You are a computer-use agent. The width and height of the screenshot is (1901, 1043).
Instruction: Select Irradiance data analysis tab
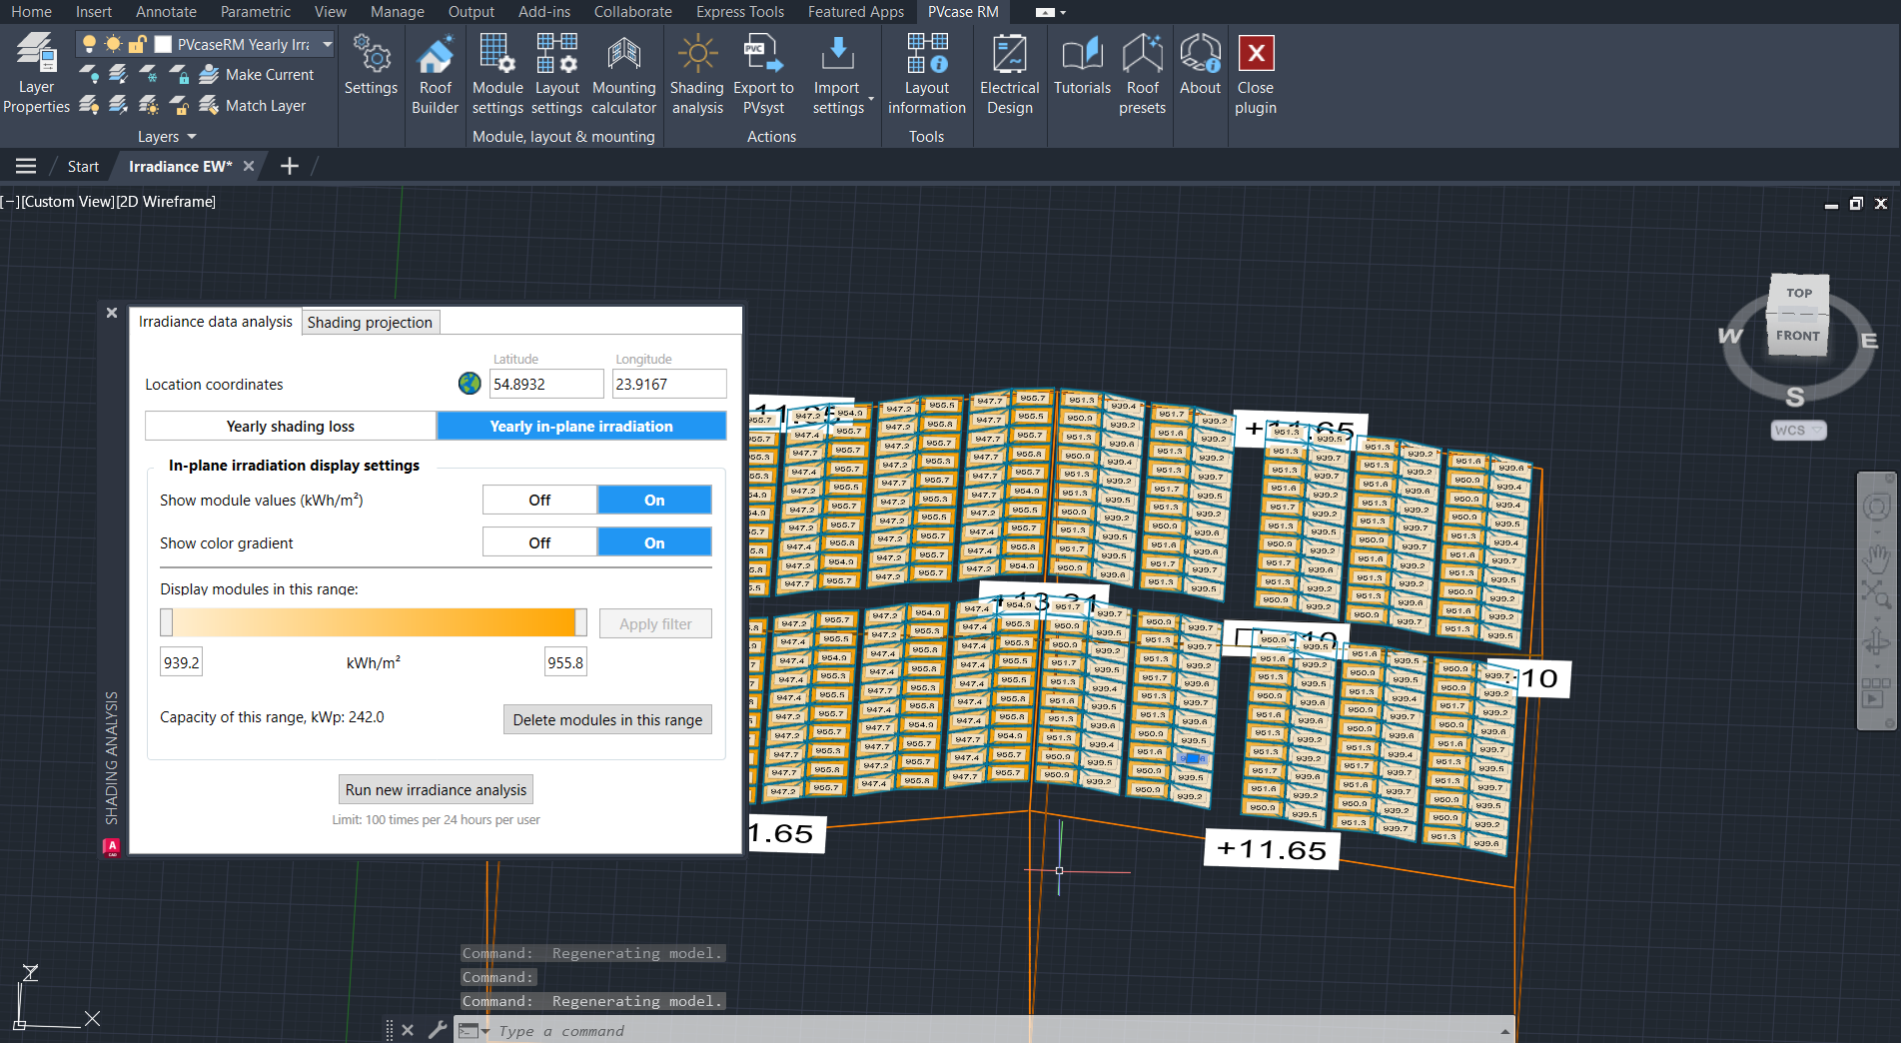[x=216, y=322]
